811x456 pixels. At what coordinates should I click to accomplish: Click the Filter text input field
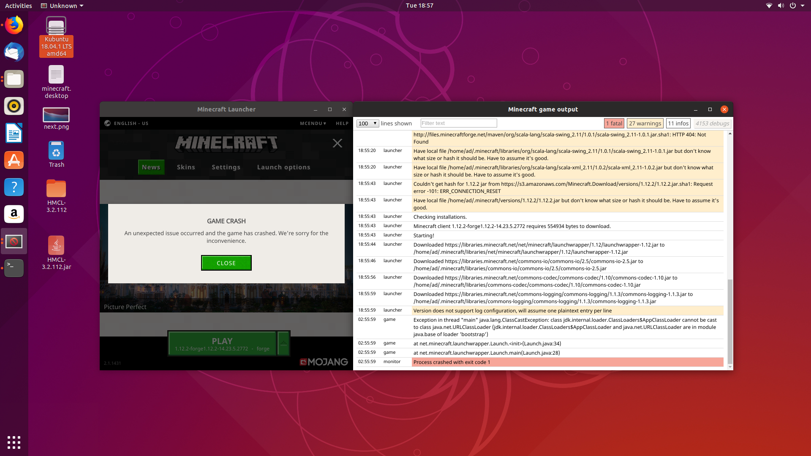click(459, 123)
